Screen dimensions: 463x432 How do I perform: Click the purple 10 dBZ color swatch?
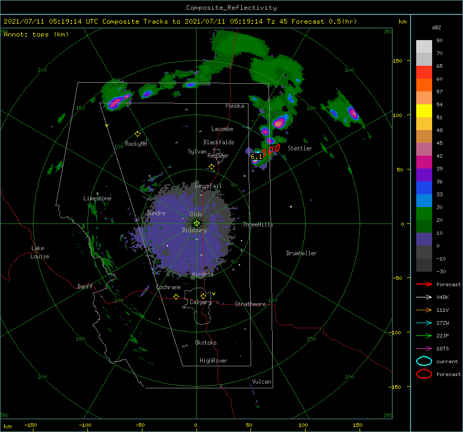point(424,239)
